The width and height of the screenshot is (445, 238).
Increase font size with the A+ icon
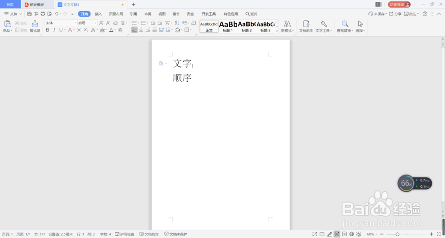tap(101, 23)
